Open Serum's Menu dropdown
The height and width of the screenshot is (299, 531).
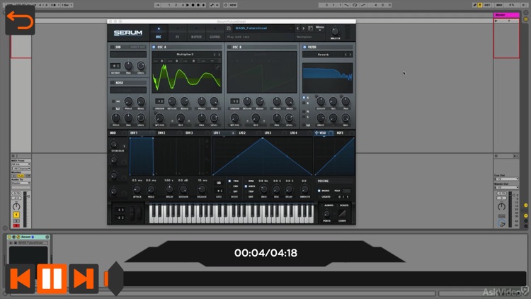pyautogui.click(x=320, y=28)
